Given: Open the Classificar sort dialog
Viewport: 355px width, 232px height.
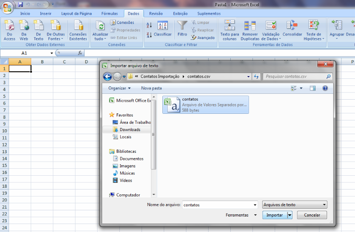Looking at the screenshot, I should click(x=162, y=29).
